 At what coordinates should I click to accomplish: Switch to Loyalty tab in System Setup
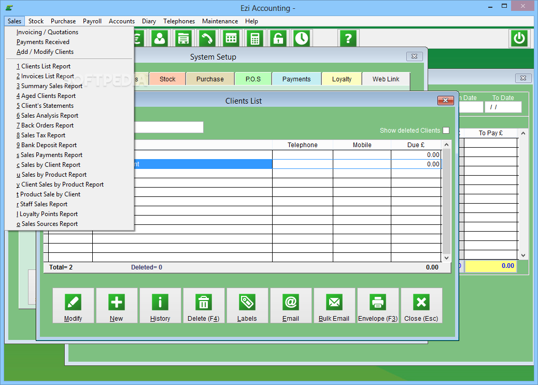(x=342, y=79)
